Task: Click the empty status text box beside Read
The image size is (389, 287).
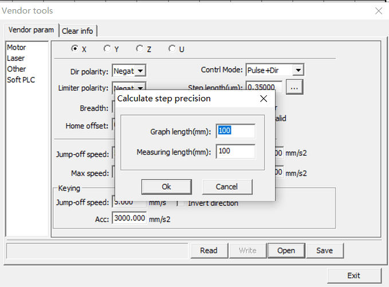Action: click(x=97, y=251)
